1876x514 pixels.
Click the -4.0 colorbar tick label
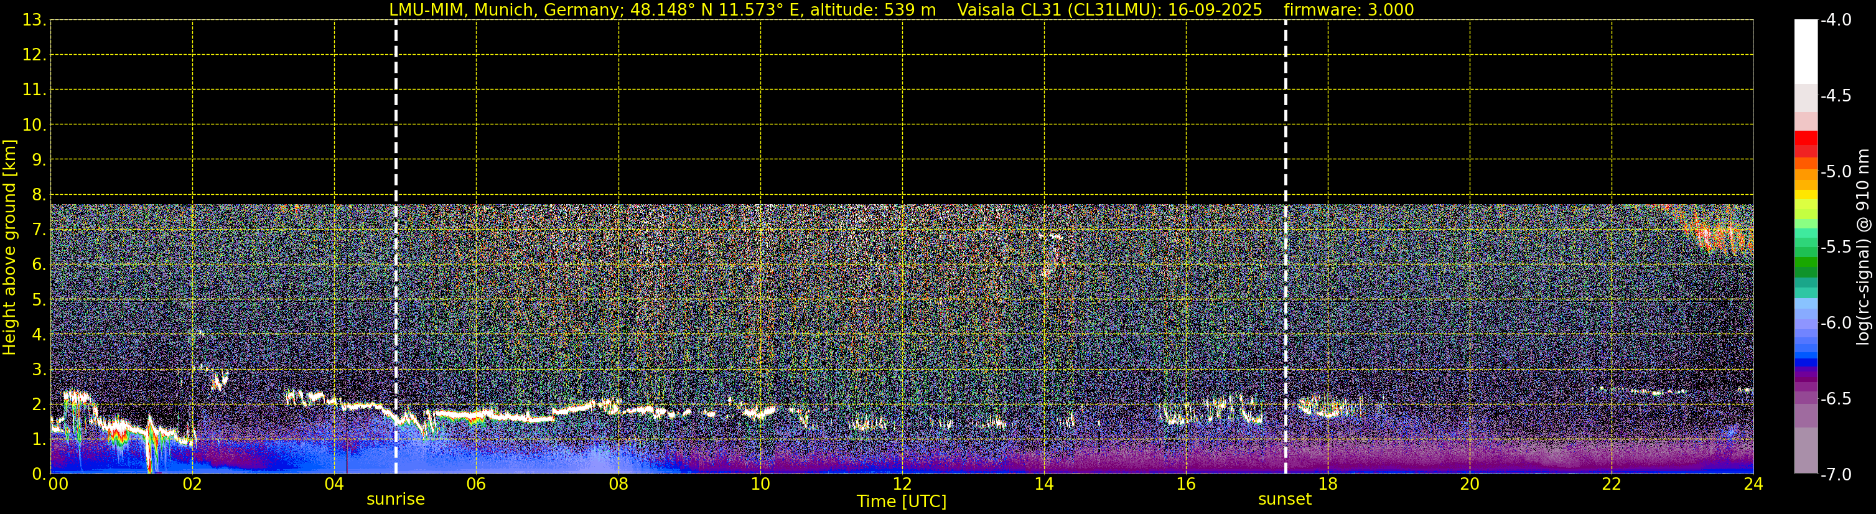(1835, 21)
